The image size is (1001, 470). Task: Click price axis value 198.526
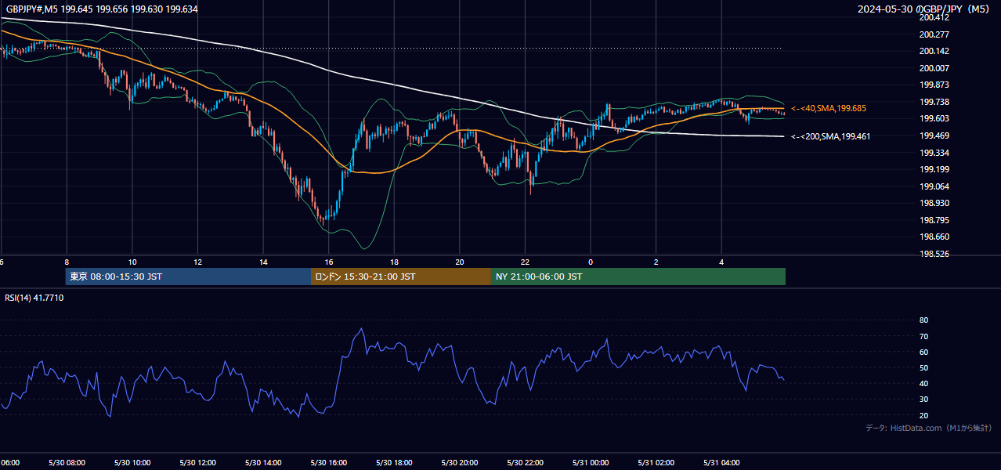tap(934, 254)
